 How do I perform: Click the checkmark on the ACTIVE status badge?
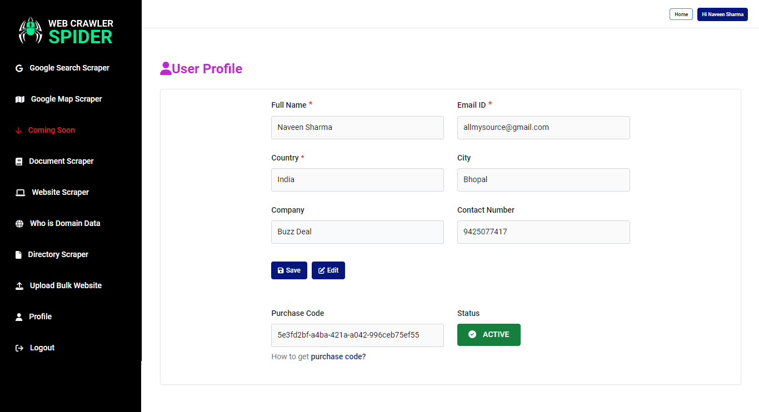pyautogui.click(x=472, y=334)
